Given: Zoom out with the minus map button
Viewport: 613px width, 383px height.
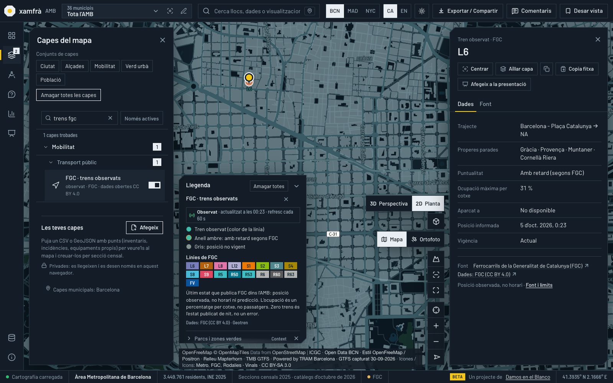Looking at the screenshot, I should coord(436,342).
